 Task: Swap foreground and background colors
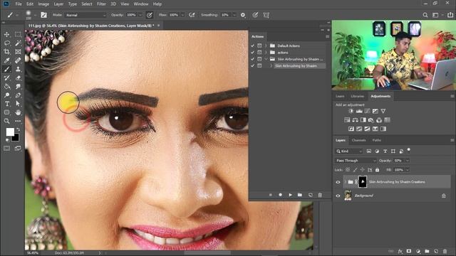click(x=18, y=129)
